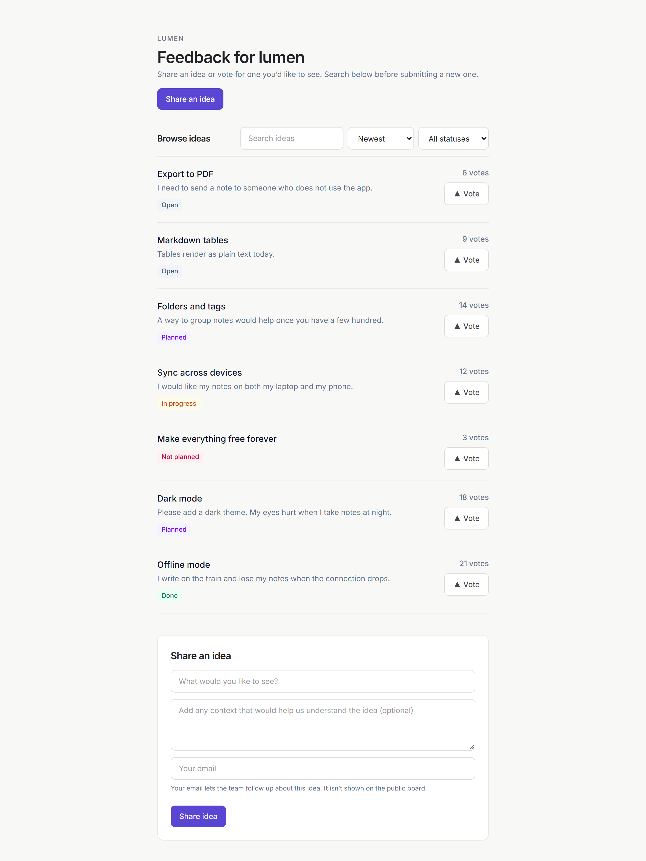The image size is (646, 861).
Task: Cast a vote for Sync across devices
Action: pos(466,392)
